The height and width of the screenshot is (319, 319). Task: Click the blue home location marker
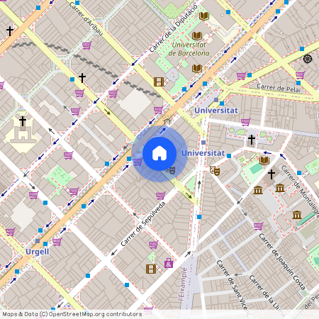(159, 154)
